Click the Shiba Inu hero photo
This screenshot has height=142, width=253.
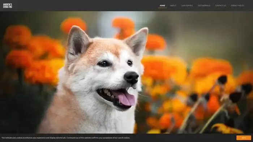click(126, 72)
